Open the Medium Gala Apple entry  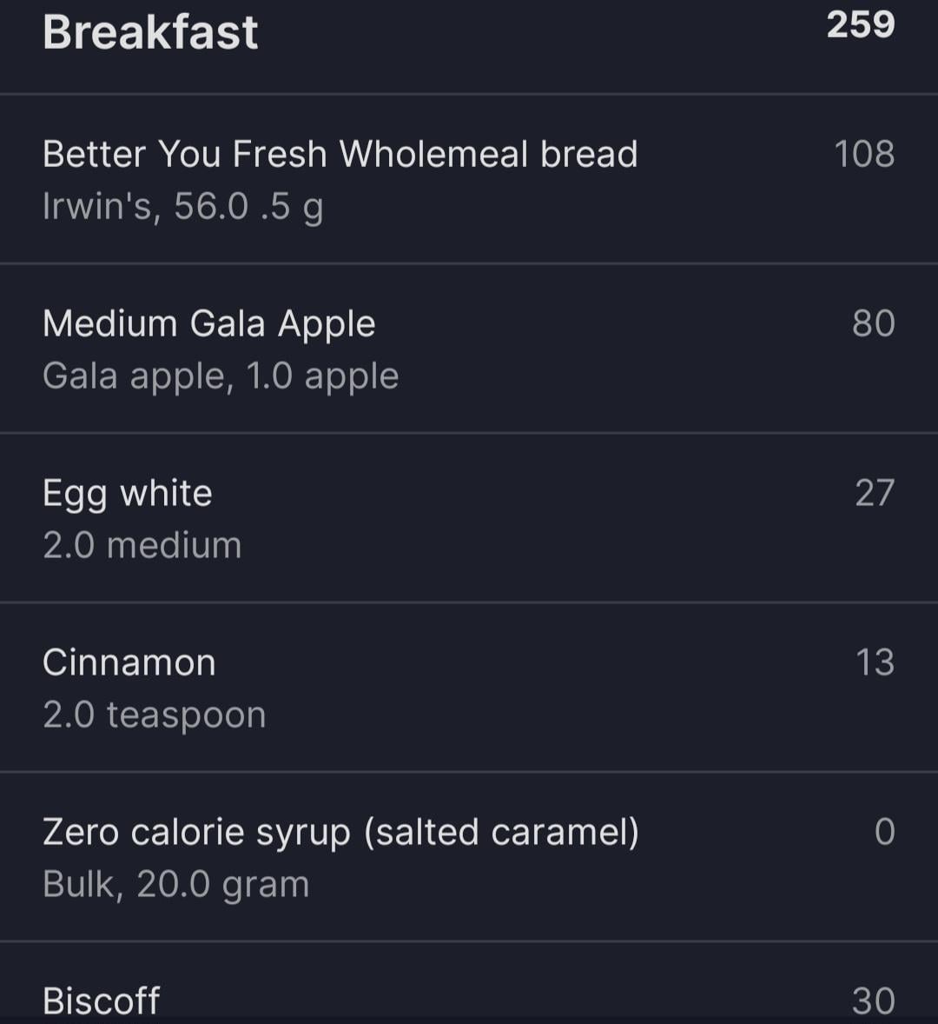coord(469,348)
